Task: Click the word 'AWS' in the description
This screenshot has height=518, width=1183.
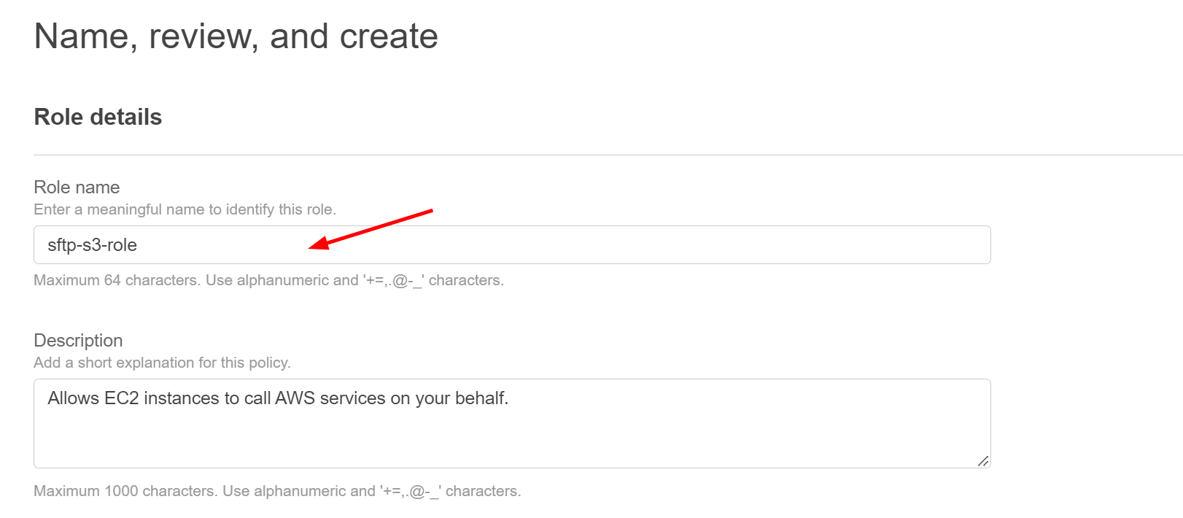Action: tap(295, 398)
